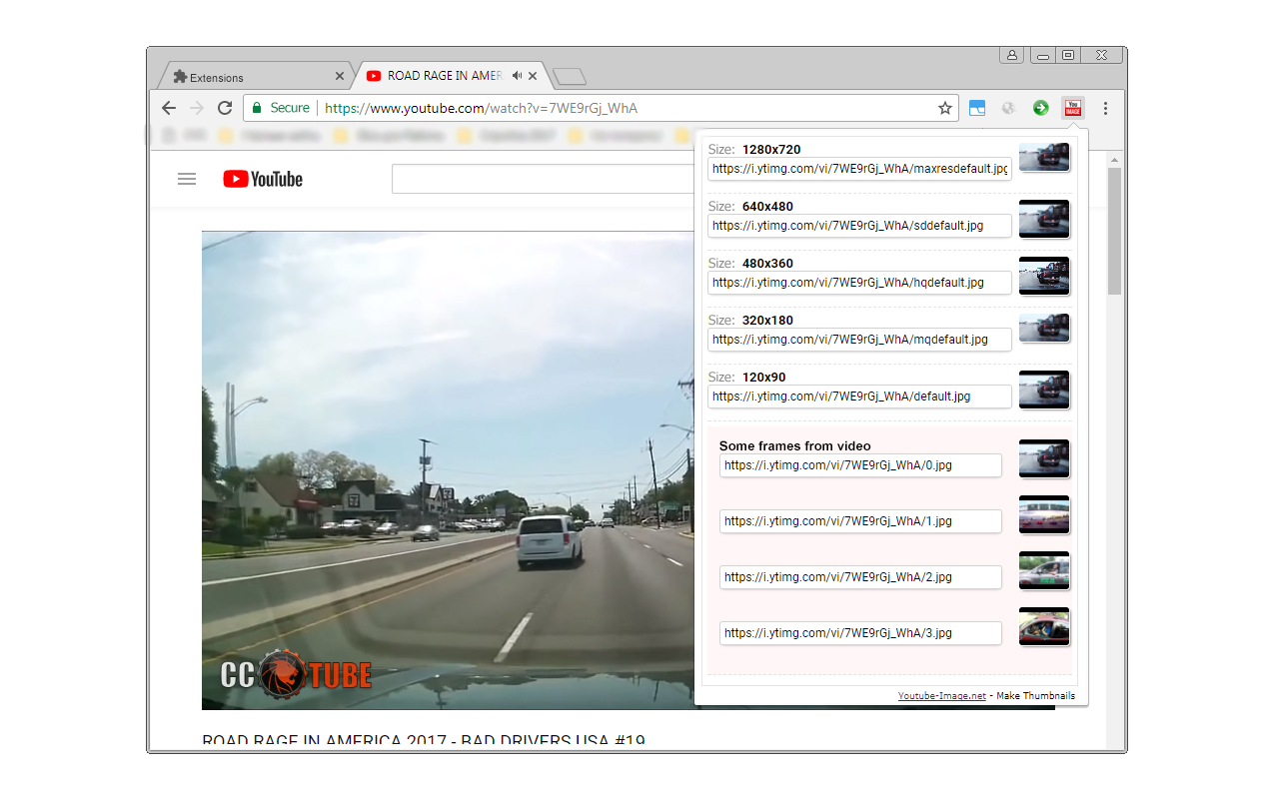The width and height of the screenshot is (1279, 799).
Task: Click the YouTube video player
Action: coord(448,469)
